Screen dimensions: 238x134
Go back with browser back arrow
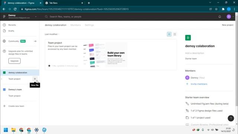pos(4,9)
